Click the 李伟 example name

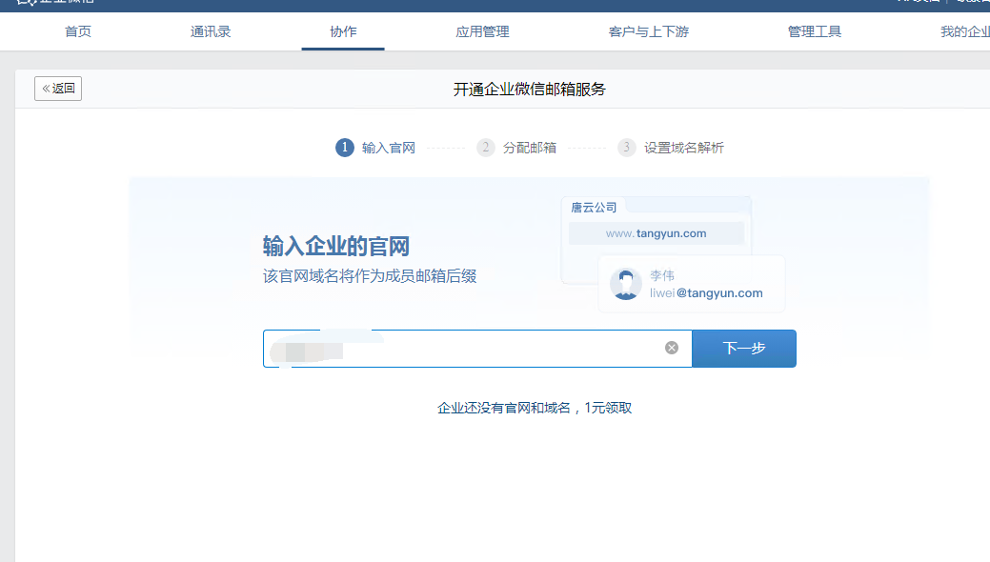click(x=662, y=275)
